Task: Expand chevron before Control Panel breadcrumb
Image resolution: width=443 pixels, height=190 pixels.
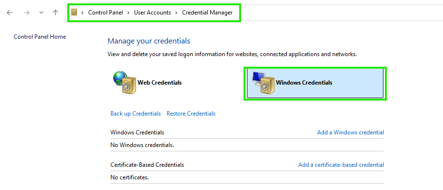Action: tap(82, 13)
